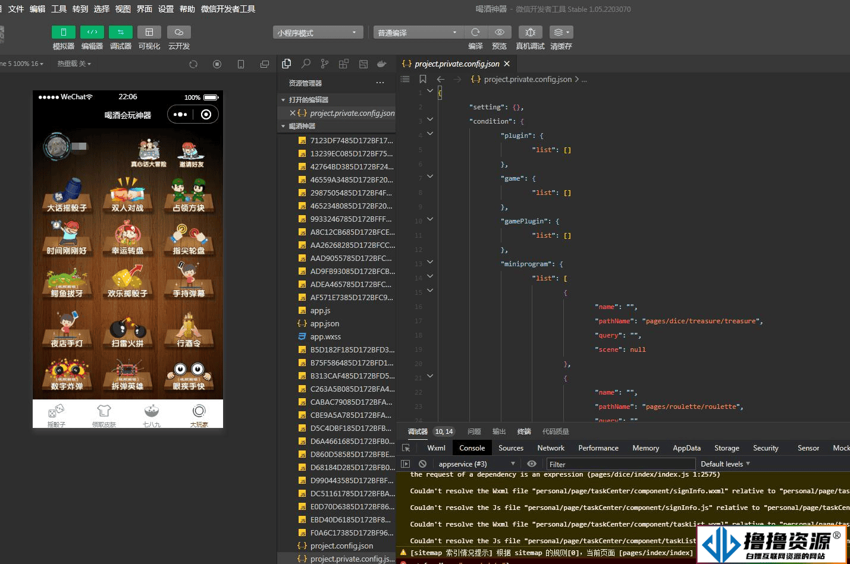Open the Wxml devtools tab

(x=436, y=448)
